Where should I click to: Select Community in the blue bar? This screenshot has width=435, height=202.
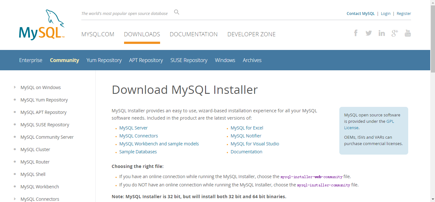(x=64, y=60)
